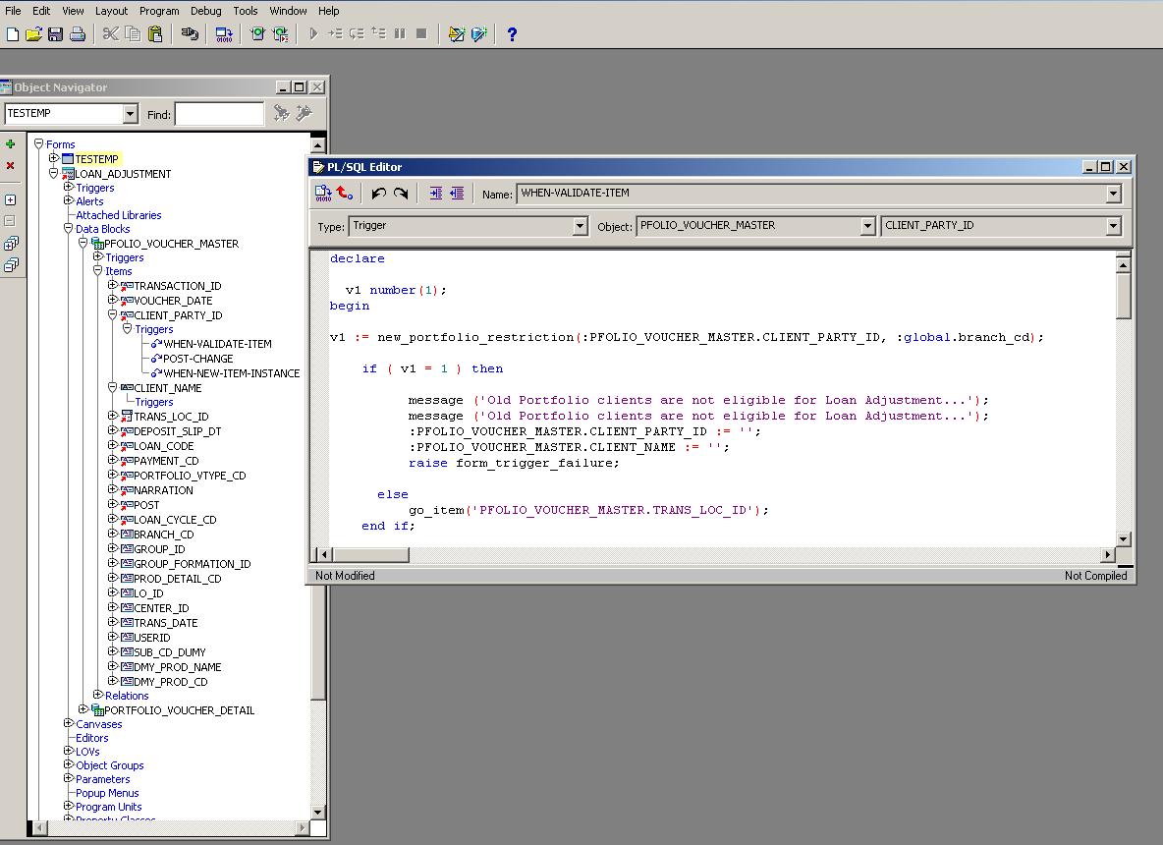Open the CLIENT_PARTY_ID item dropdown
The height and width of the screenshot is (845, 1163).
coord(1113,226)
